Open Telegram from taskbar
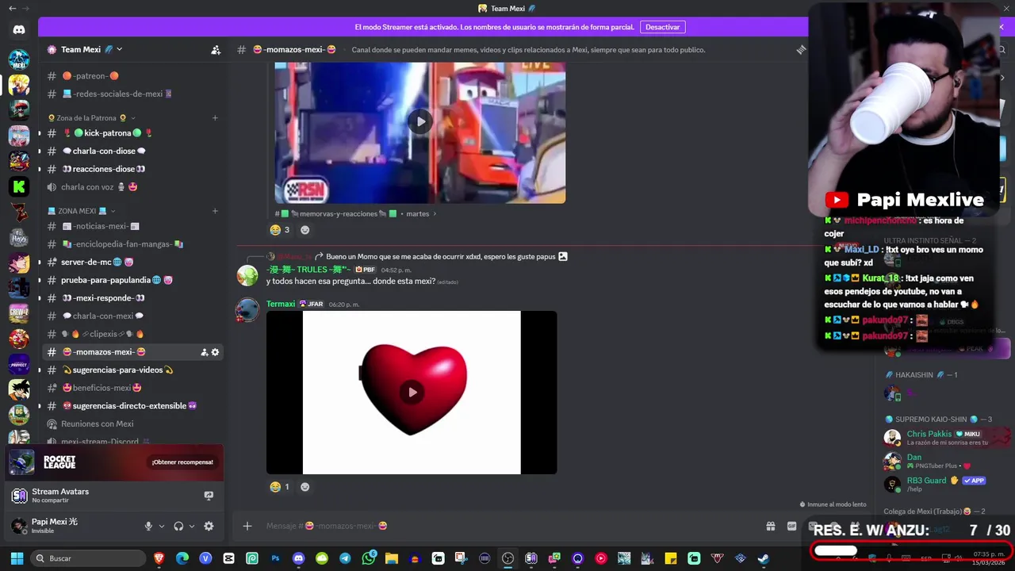The image size is (1015, 571). coord(345,558)
